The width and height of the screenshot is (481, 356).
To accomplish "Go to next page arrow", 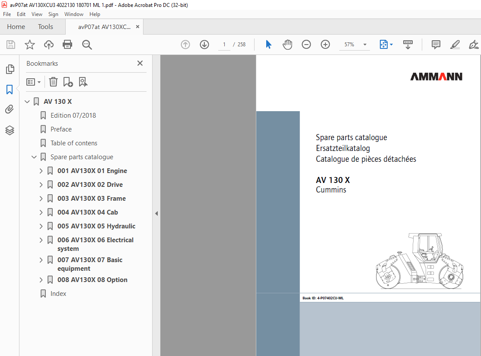I will tap(204, 45).
